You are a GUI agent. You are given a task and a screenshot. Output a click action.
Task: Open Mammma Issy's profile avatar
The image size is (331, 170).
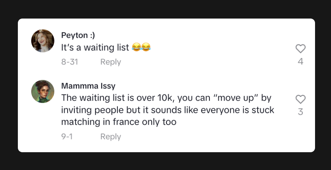click(x=43, y=91)
